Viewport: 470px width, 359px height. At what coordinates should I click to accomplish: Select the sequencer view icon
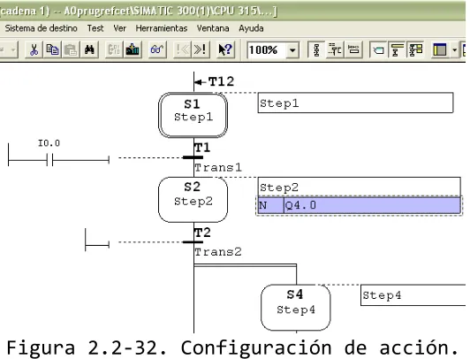(x=316, y=50)
